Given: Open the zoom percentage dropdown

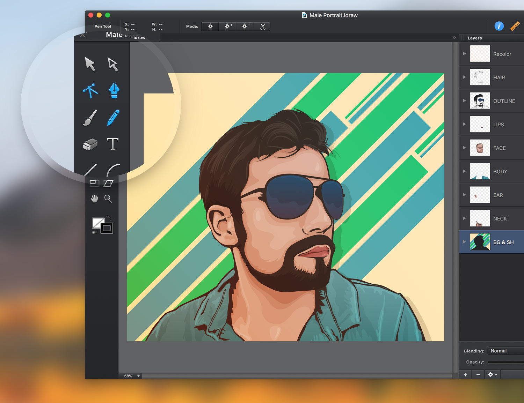Looking at the screenshot, I should pyautogui.click(x=138, y=376).
